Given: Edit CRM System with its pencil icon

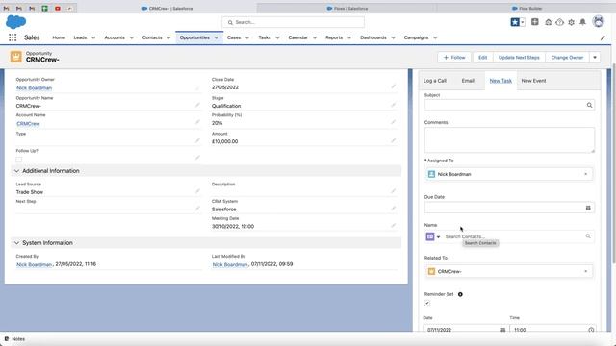Looking at the screenshot, I should tap(393, 209).
